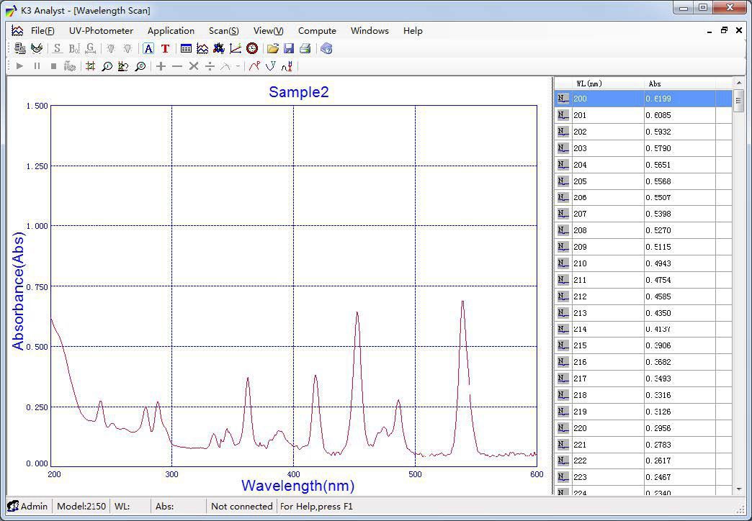752x521 pixels.
Task: Open the dropdown beside the line tool
Action: point(238,66)
